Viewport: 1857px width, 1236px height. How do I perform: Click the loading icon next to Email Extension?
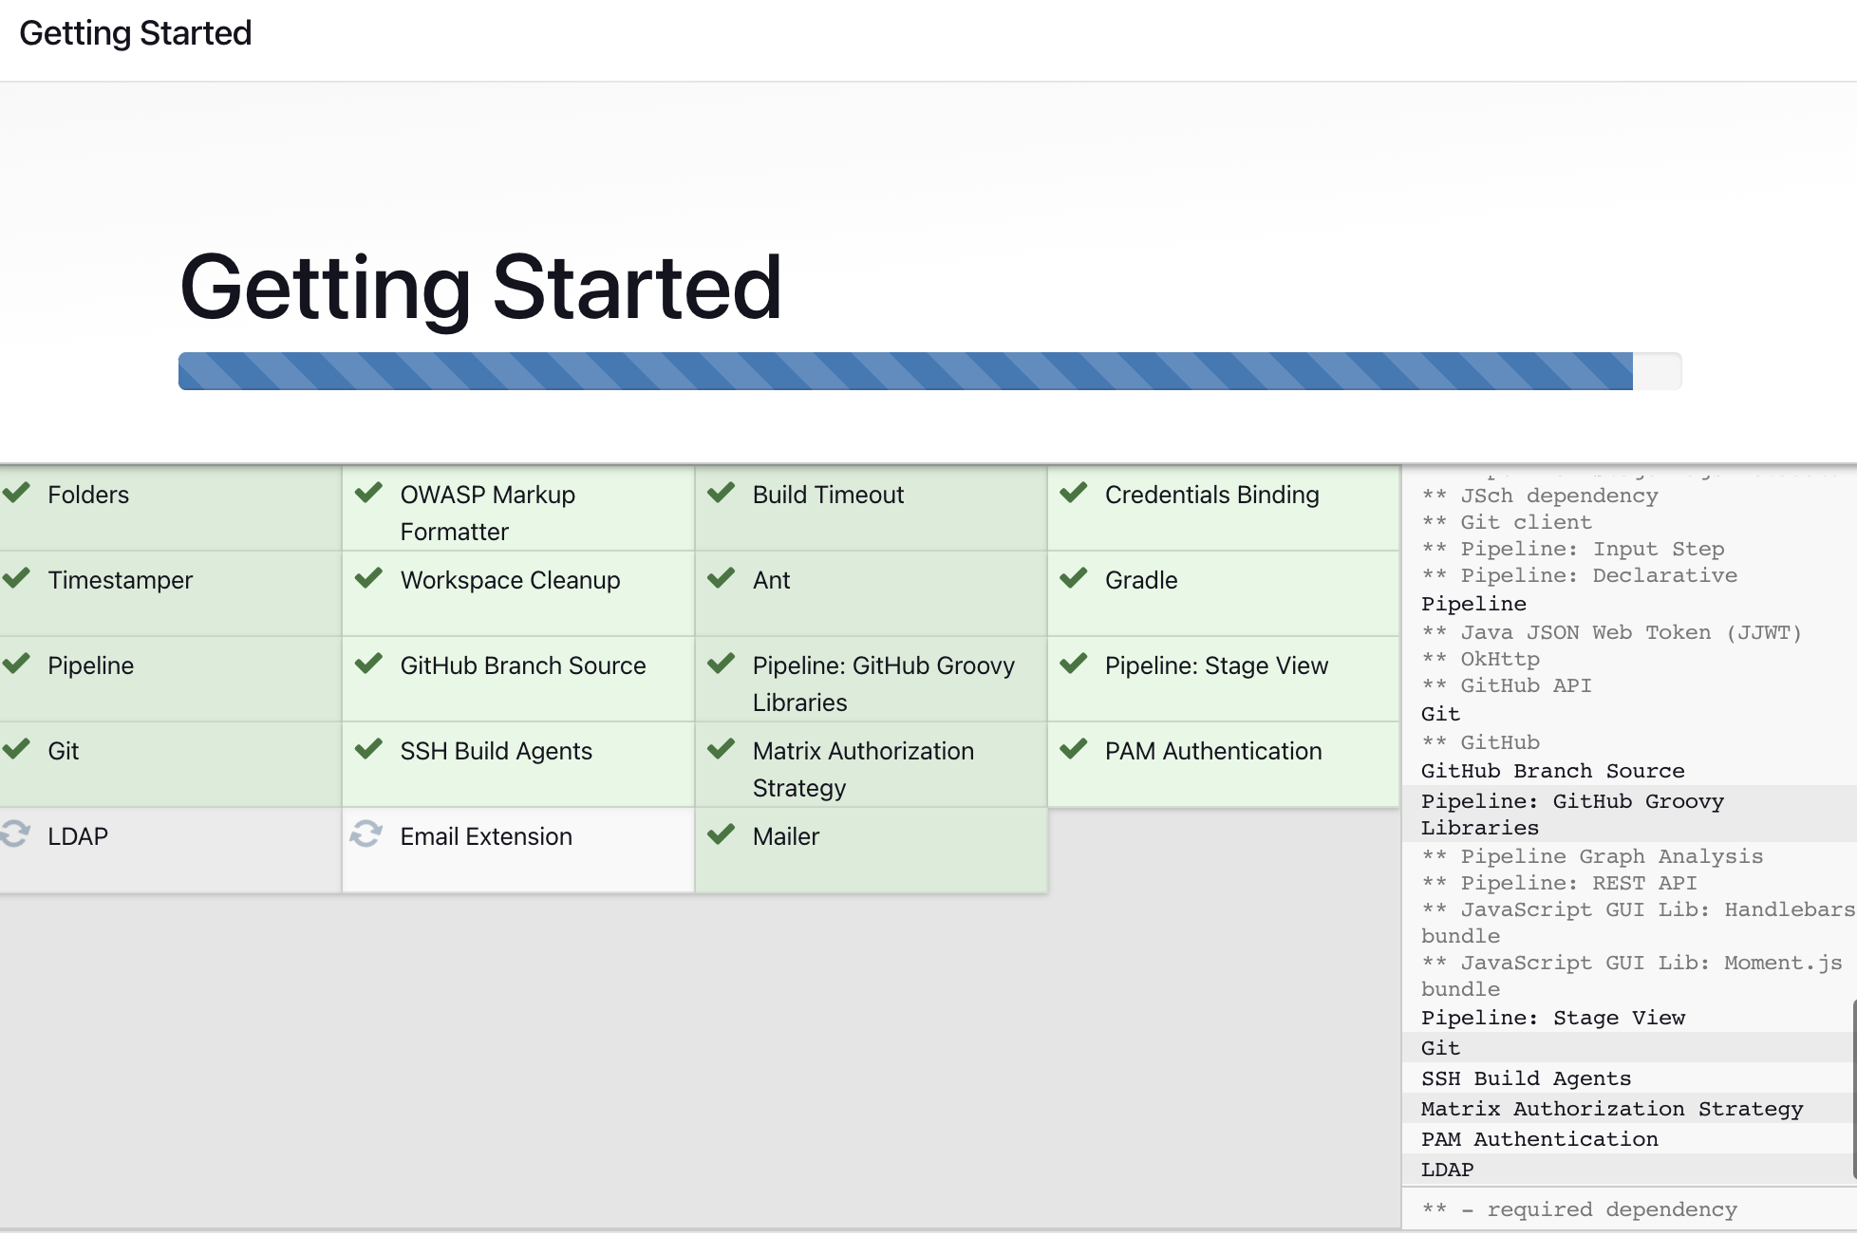pos(366,834)
